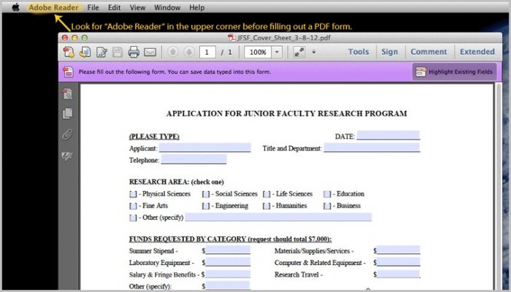511x292 pixels.
Task: Open the signatures sidebar panel
Action: pos(67,155)
